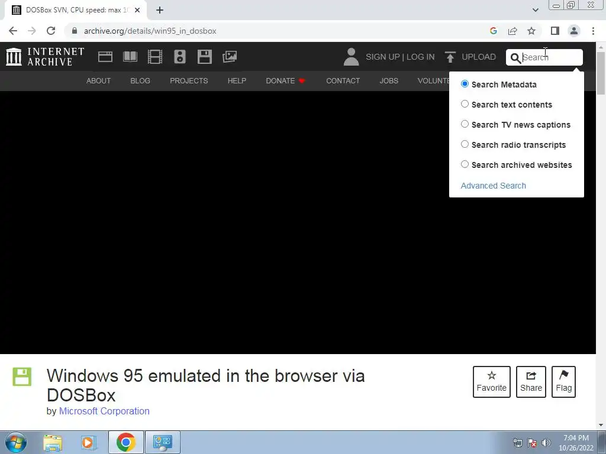Open the ABOUT menu item
Image resolution: width=606 pixels, height=454 pixels.
click(x=98, y=80)
